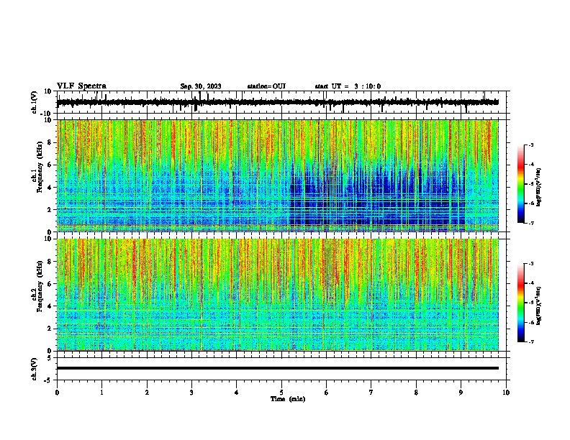Click the '3' tick on the time axis
570x440 pixels.
(191, 393)
